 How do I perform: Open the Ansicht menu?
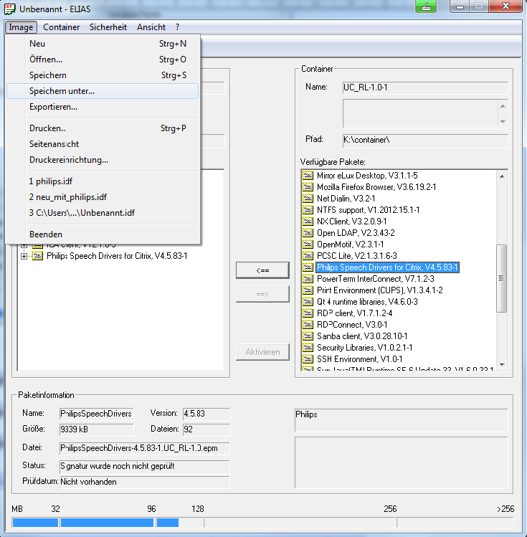coord(151,27)
